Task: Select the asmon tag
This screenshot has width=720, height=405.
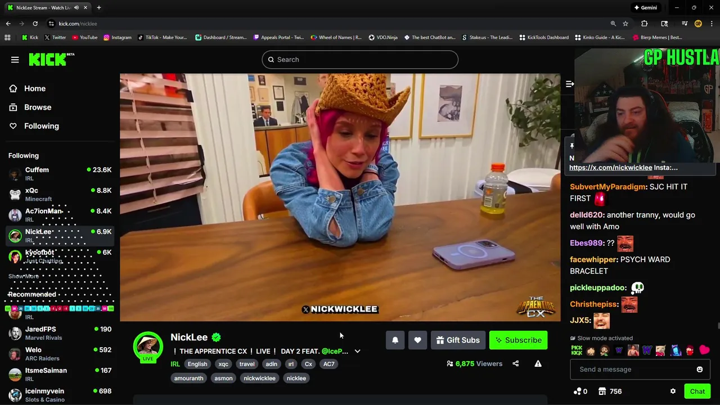Action: pyautogui.click(x=223, y=379)
